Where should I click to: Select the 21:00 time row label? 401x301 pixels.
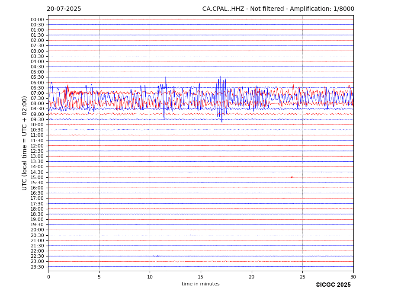[x=37, y=240]
